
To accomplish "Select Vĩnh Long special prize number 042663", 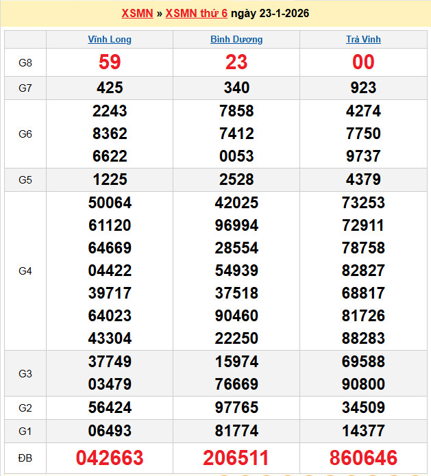I will click(110, 458).
